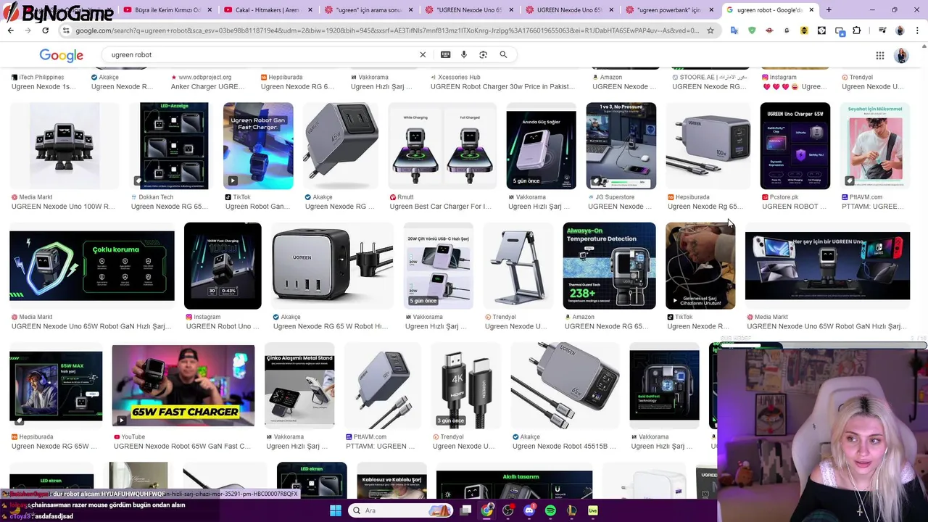This screenshot has width=928, height=522.
Task: Bookmark this page with the star
Action: click(710, 30)
